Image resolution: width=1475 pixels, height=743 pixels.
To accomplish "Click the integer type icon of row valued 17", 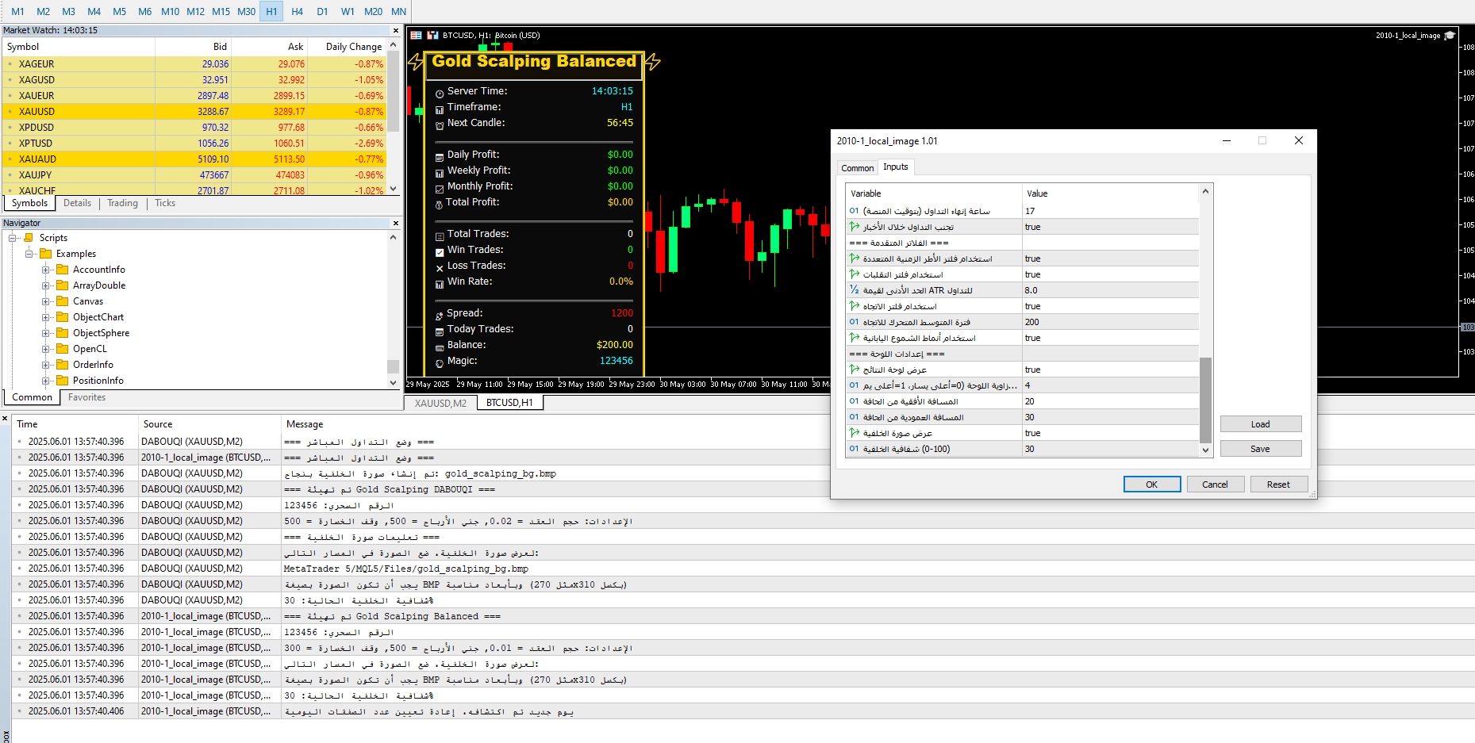I will [x=855, y=211].
